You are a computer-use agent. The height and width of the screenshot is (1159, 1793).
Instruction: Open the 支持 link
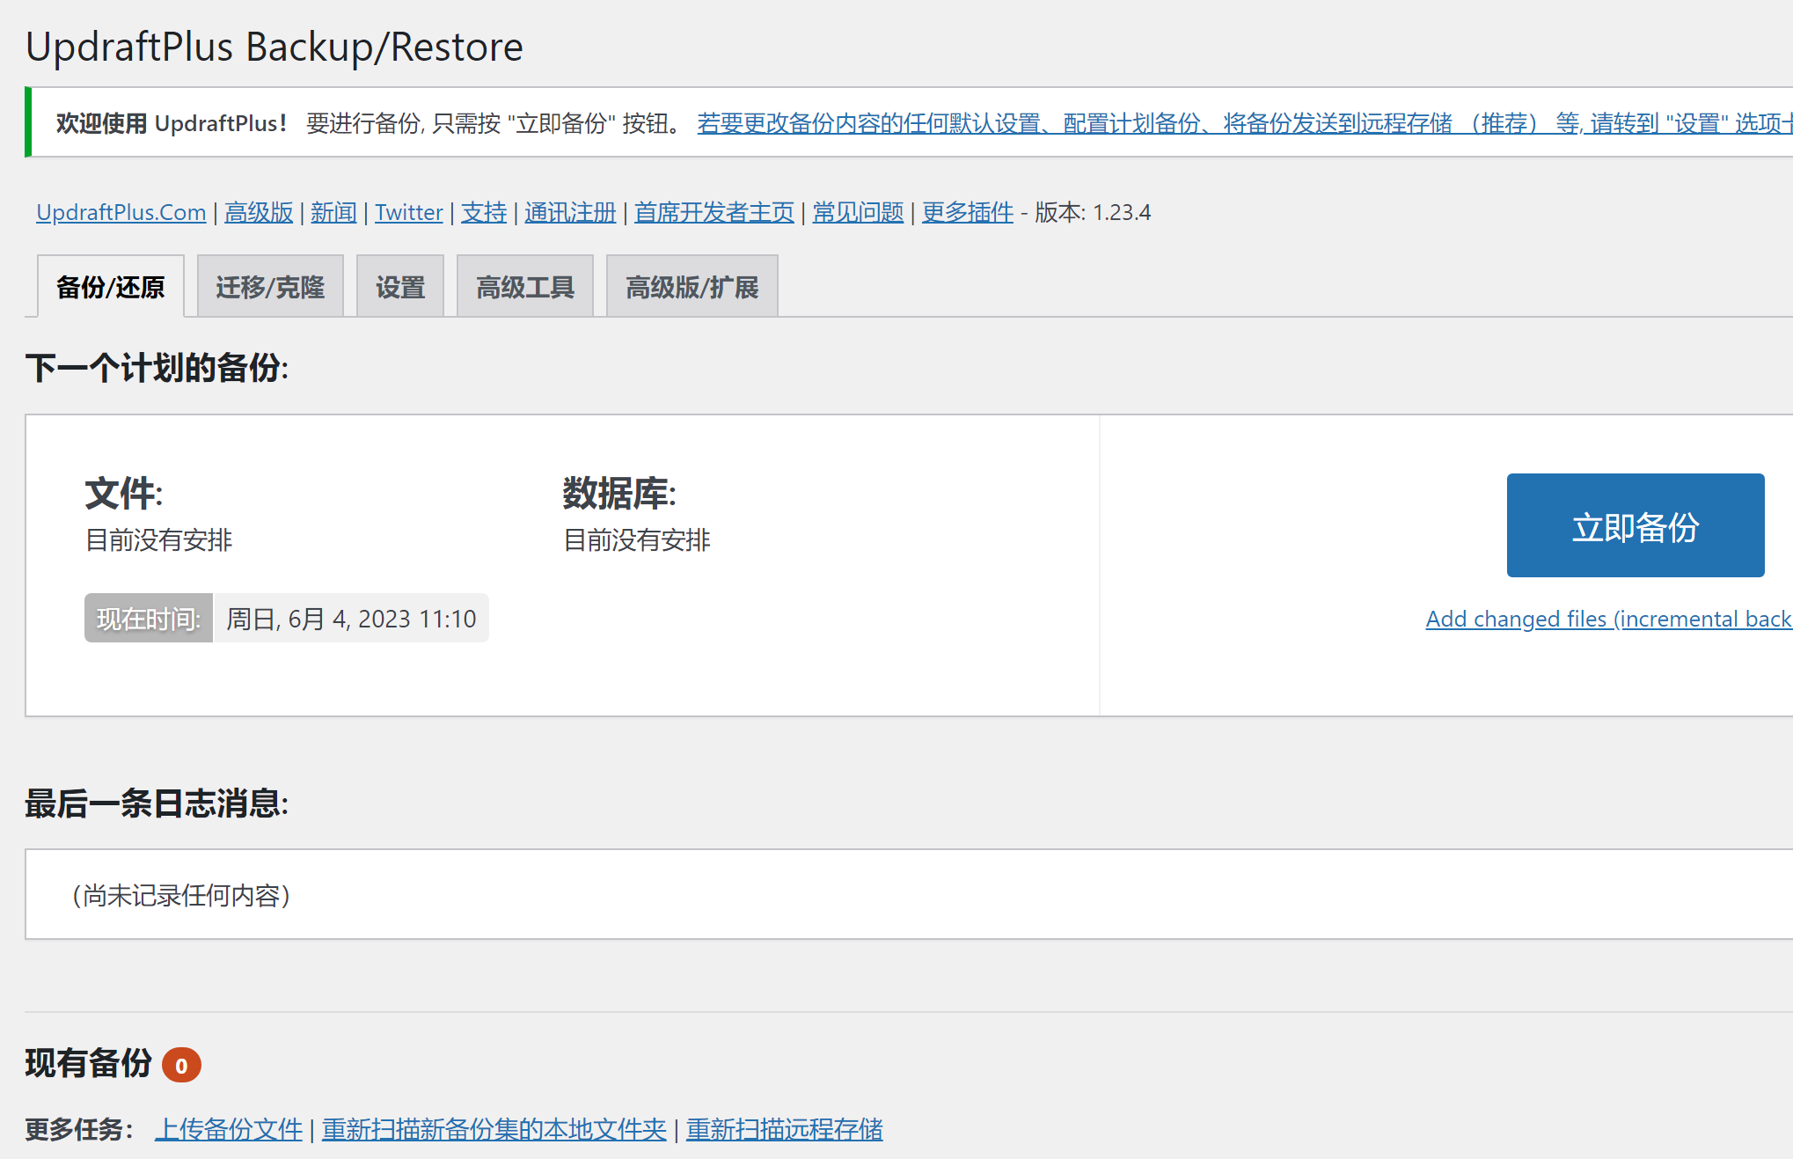point(484,212)
